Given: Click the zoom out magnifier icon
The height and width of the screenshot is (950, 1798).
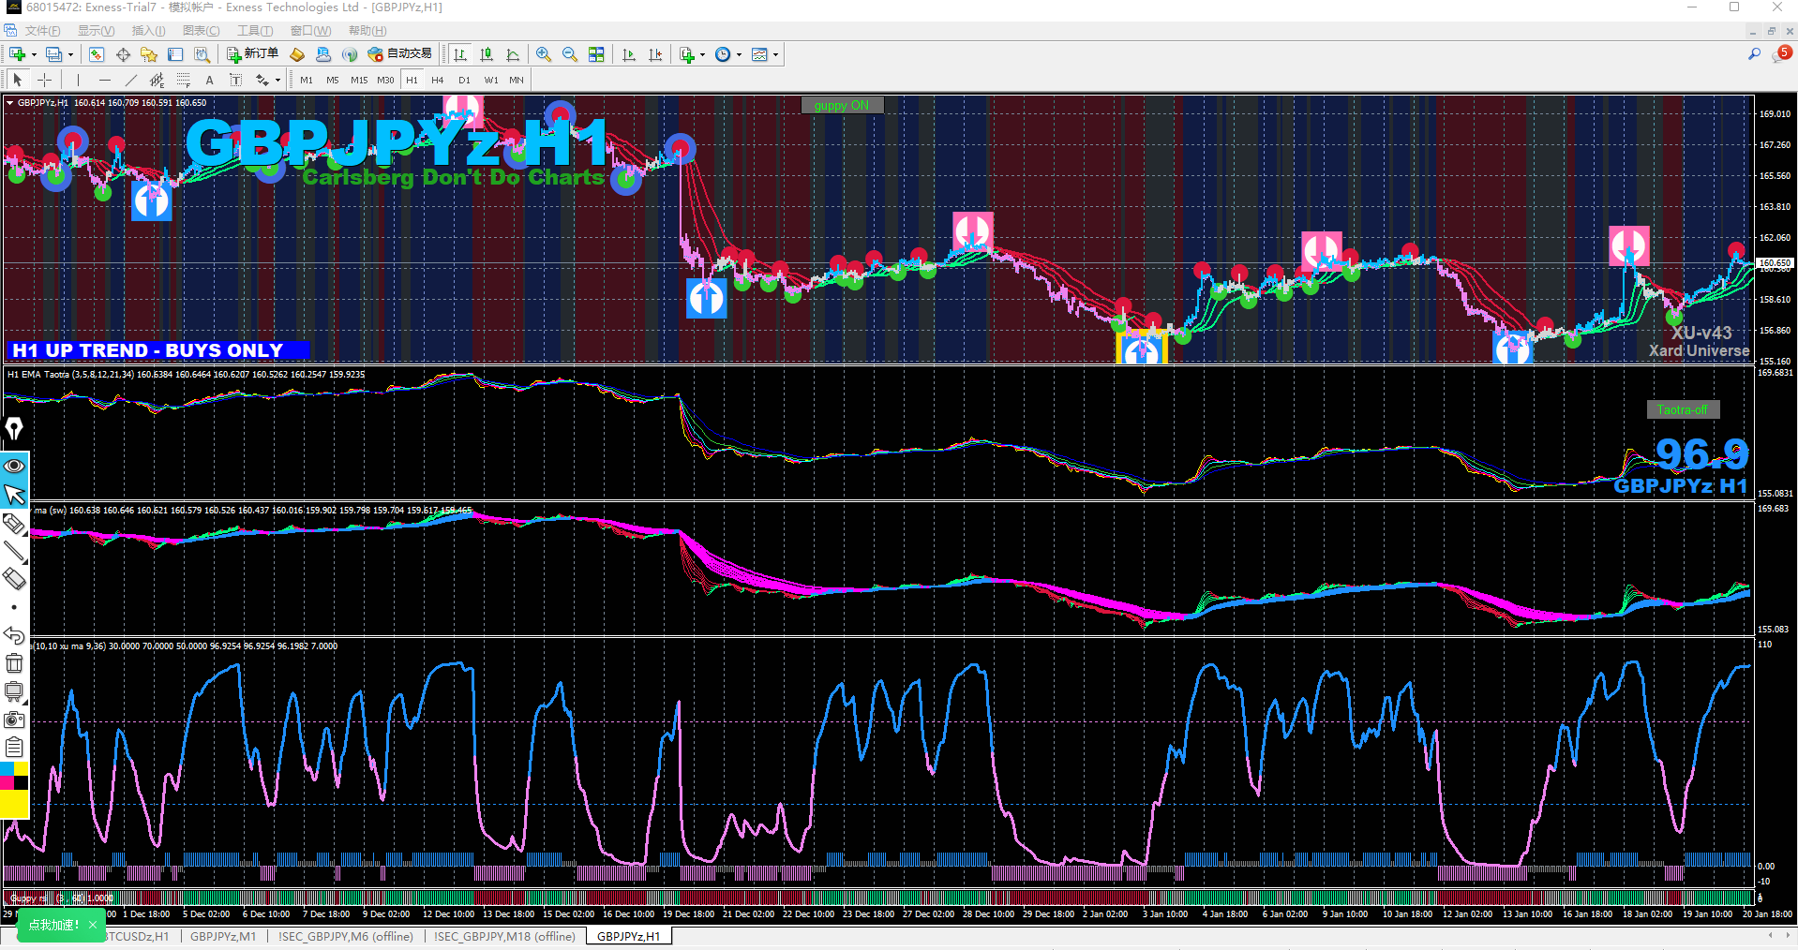Looking at the screenshot, I should [x=569, y=54].
